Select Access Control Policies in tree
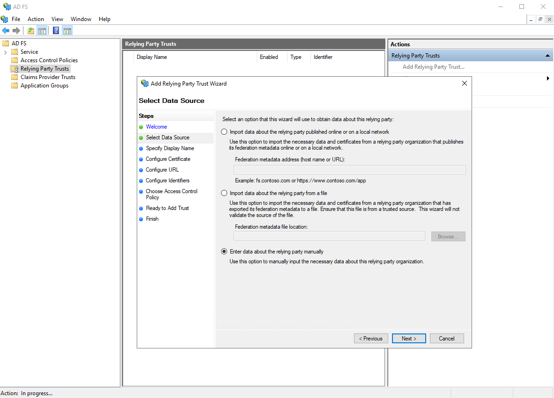 (x=49, y=60)
